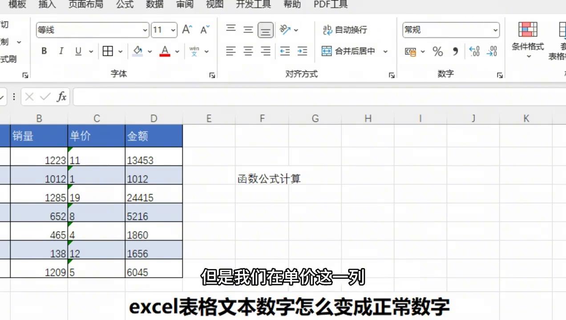Open the 开发工具 ribbon tab
The image size is (566, 320).
253,4
